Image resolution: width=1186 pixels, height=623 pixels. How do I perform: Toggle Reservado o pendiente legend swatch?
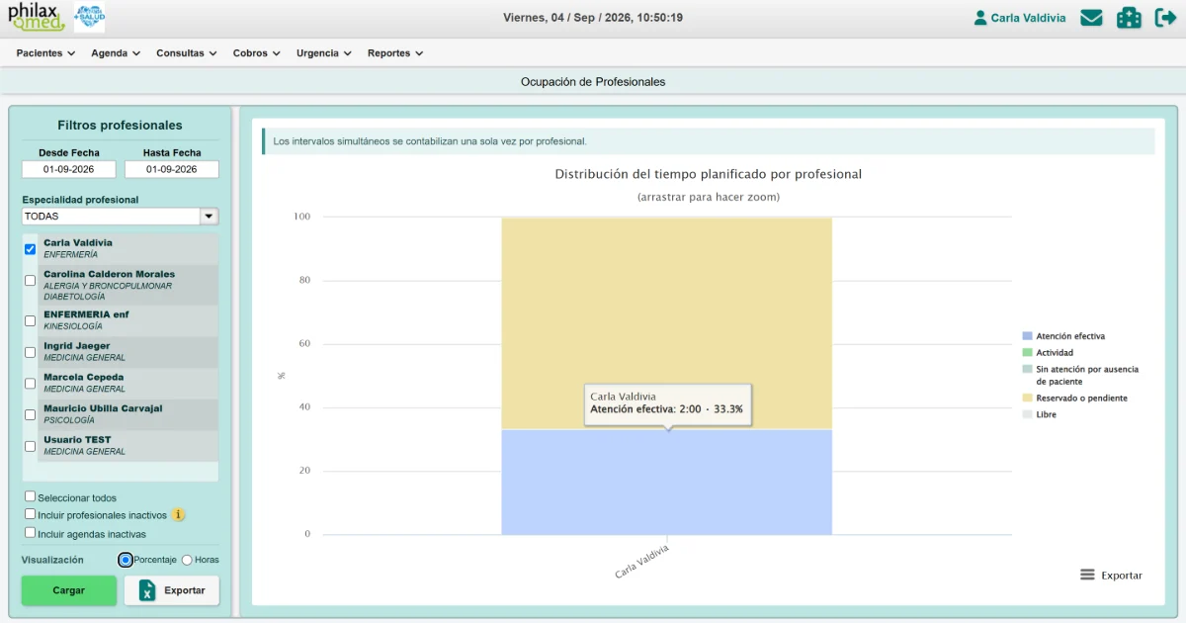1028,398
